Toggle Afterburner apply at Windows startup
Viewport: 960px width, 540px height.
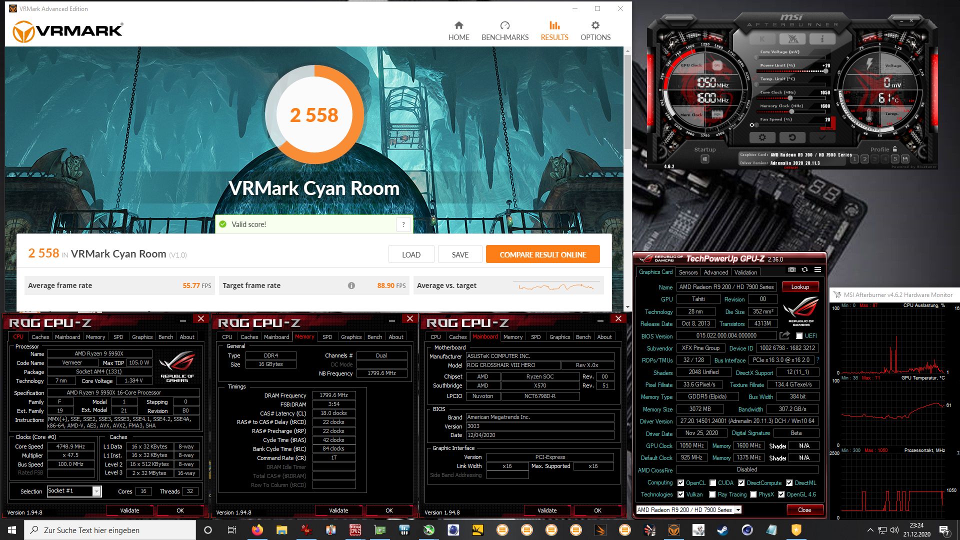point(704,159)
